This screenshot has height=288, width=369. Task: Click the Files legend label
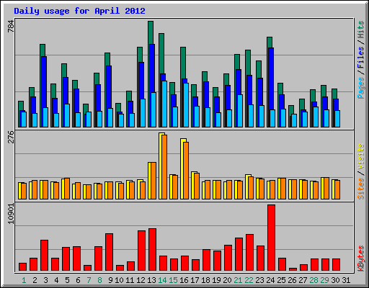tap(360, 58)
